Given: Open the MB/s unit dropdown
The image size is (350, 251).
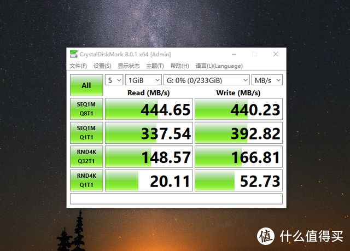Looking at the screenshot, I should pos(267,80).
